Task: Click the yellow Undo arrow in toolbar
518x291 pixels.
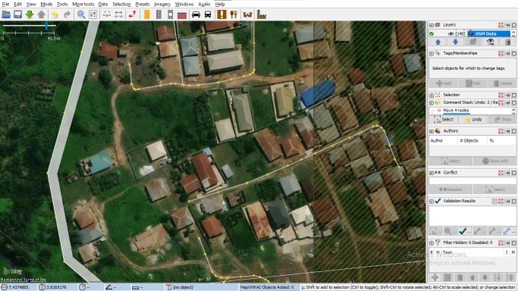Action: click(x=55, y=14)
